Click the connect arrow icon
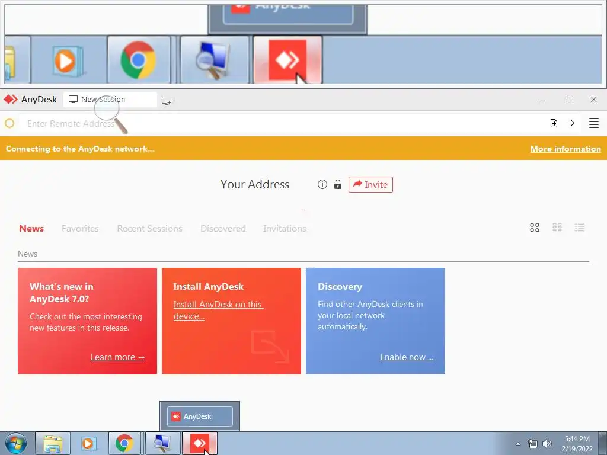 click(570, 123)
